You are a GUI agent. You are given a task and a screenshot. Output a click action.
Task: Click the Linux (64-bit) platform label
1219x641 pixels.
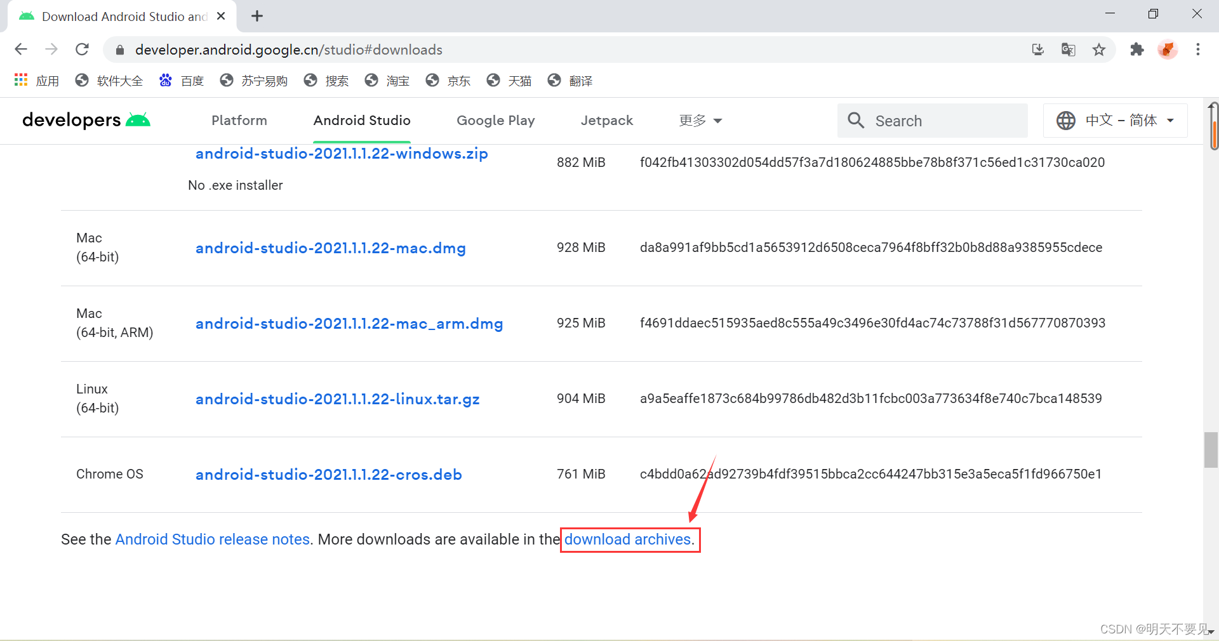pos(98,399)
